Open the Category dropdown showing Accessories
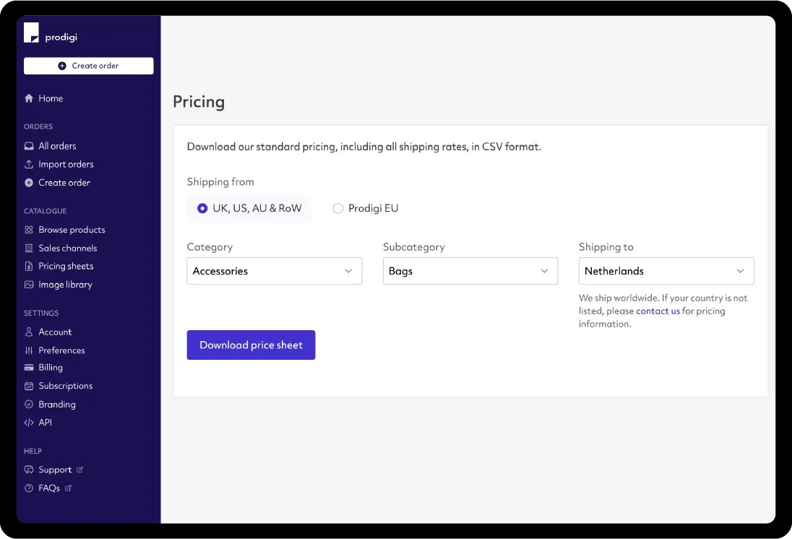This screenshot has width=792, height=539. (x=275, y=271)
